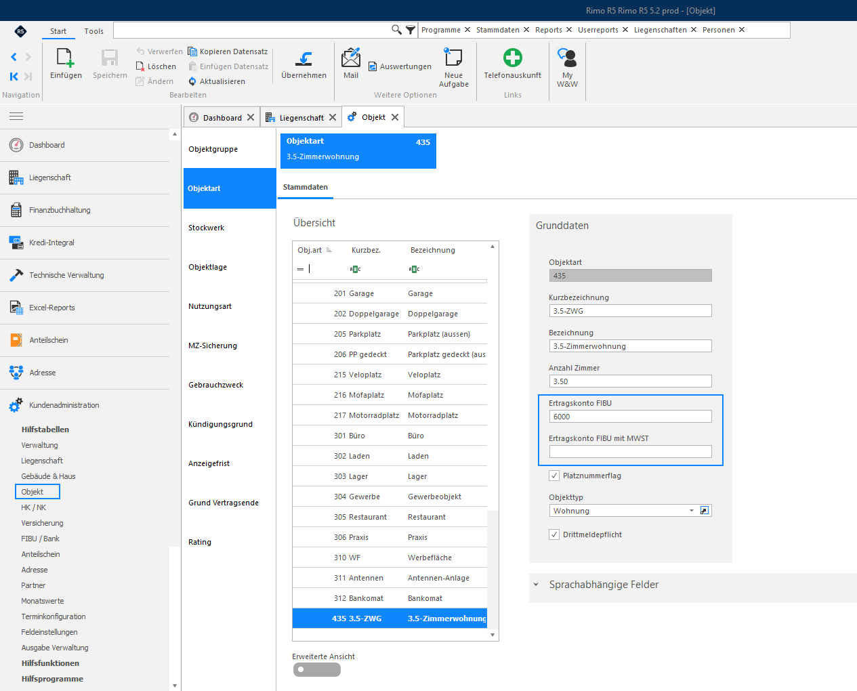Open the Tools ribbon tab
Image resolution: width=857 pixels, height=691 pixels.
[94, 31]
